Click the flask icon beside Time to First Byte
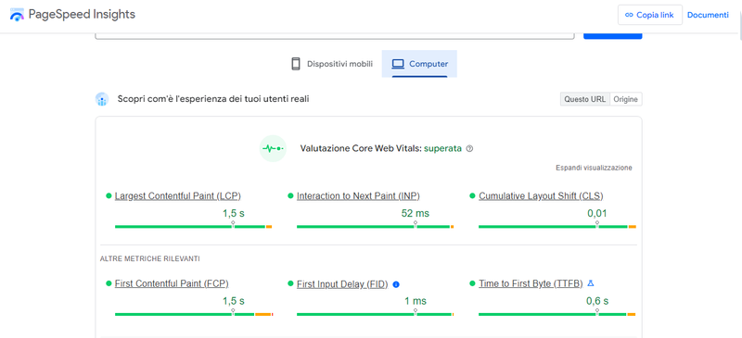 pyautogui.click(x=590, y=283)
